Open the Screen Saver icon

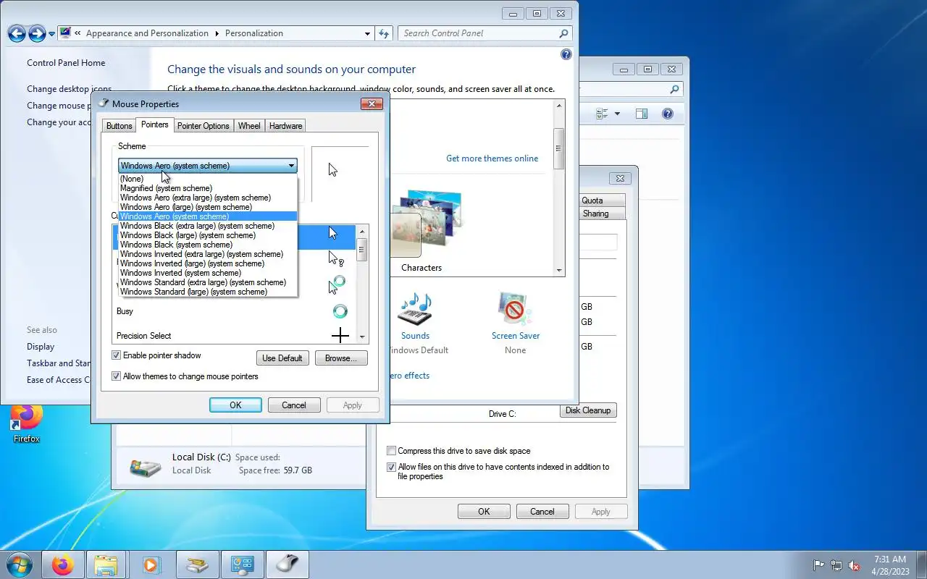click(x=515, y=309)
